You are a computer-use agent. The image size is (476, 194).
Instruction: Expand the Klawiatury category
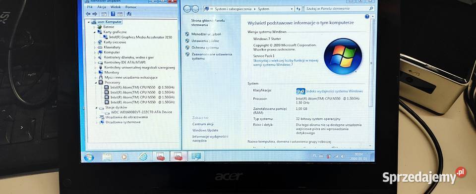coord(95,48)
